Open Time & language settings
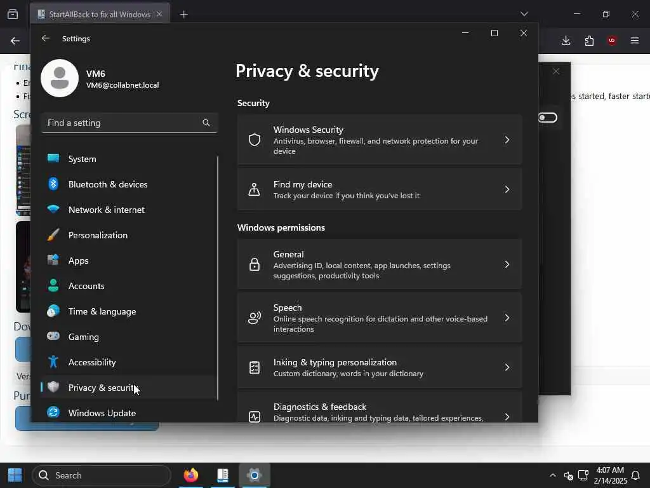650x488 pixels. point(128,311)
